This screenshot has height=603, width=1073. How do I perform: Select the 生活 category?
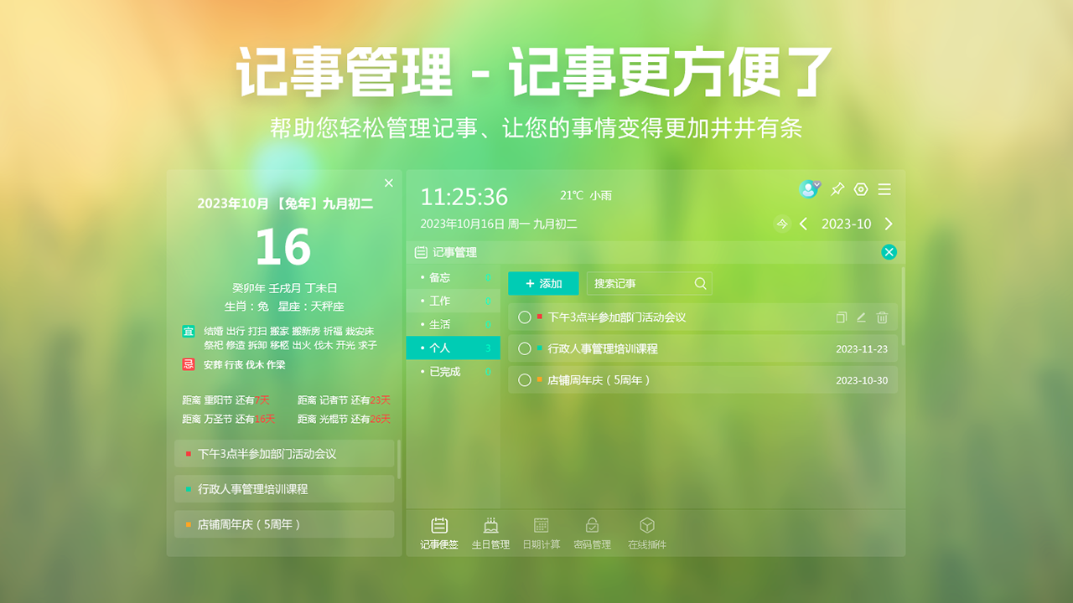(453, 324)
